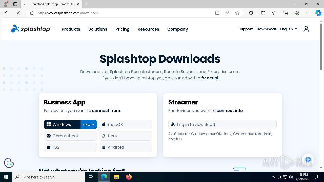Open Edge profile icon
This screenshot has width=324, height=182.
click(x=6, y=4)
